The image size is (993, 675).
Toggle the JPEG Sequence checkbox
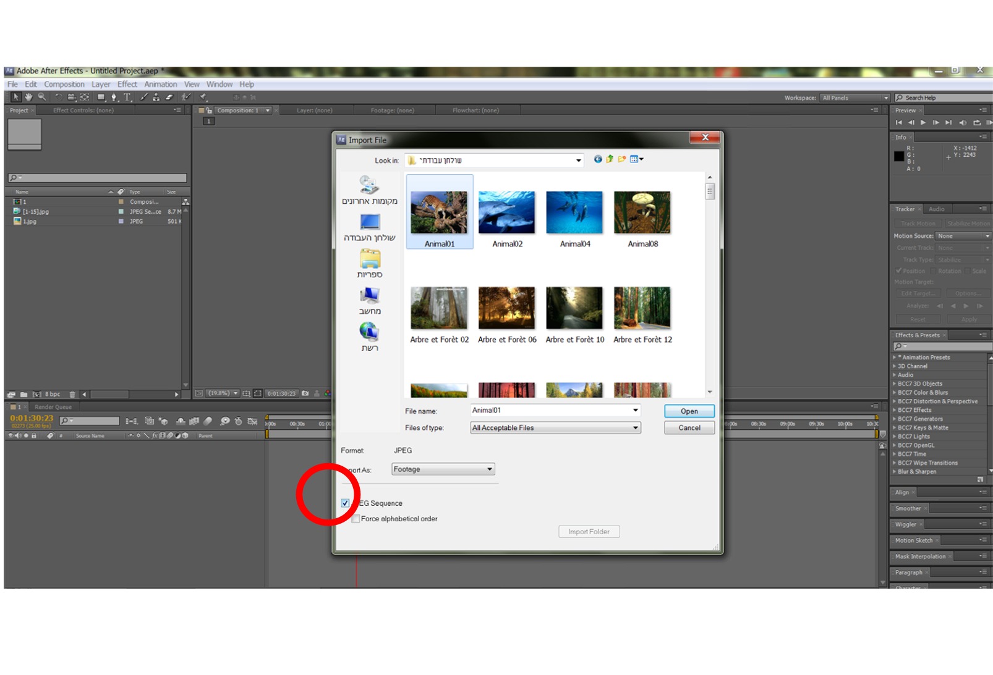(x=345, y=503)
